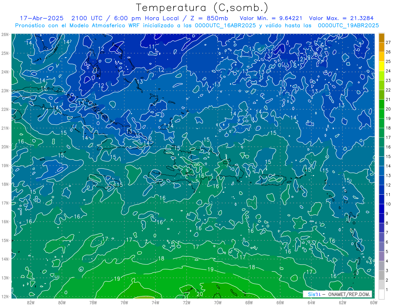Screen dimensions: 397x307
Task: Click the 'ONAMET/REP.DOM.' credit label
Action: click(x=349, y=294)
